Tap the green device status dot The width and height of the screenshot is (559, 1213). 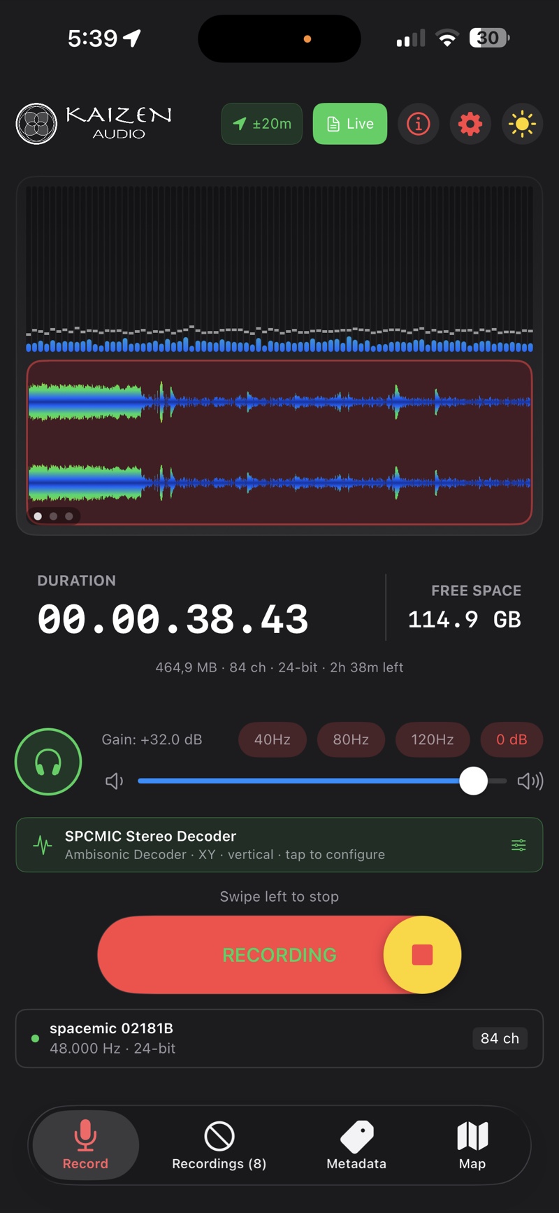pos(35,1039)
